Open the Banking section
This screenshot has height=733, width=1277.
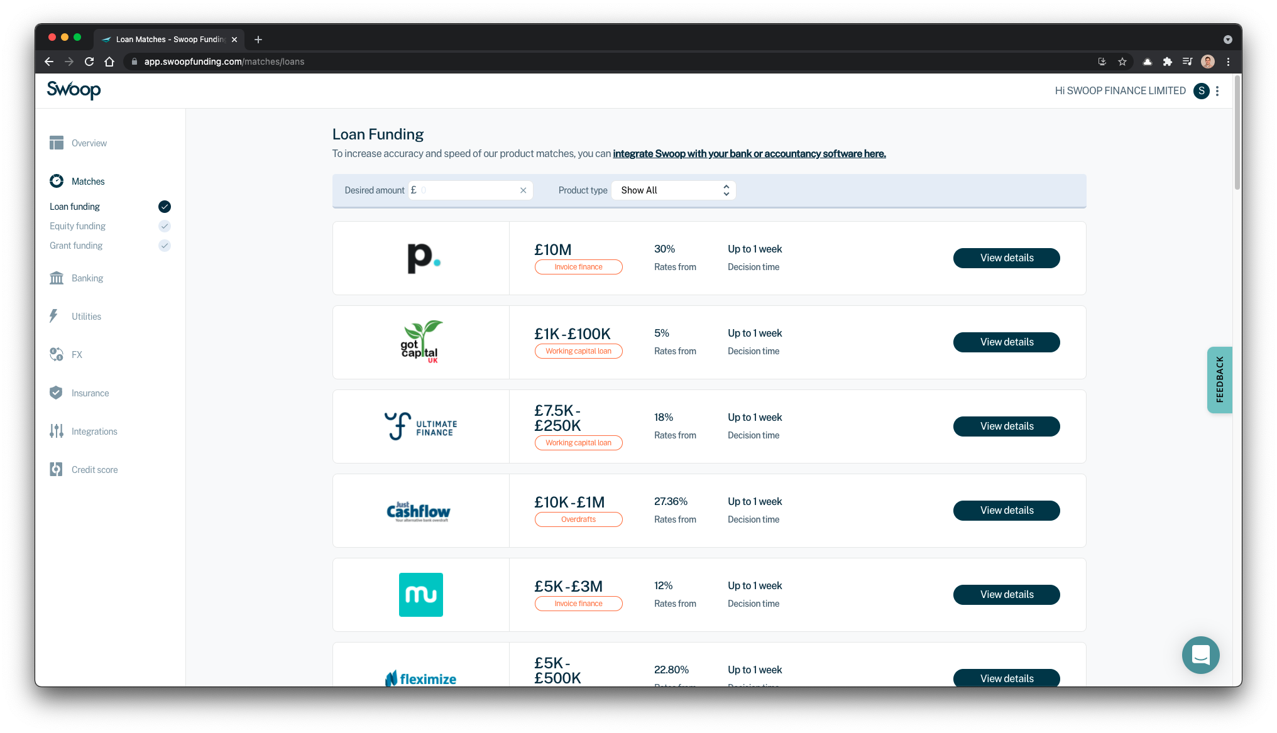coord(57,278)
